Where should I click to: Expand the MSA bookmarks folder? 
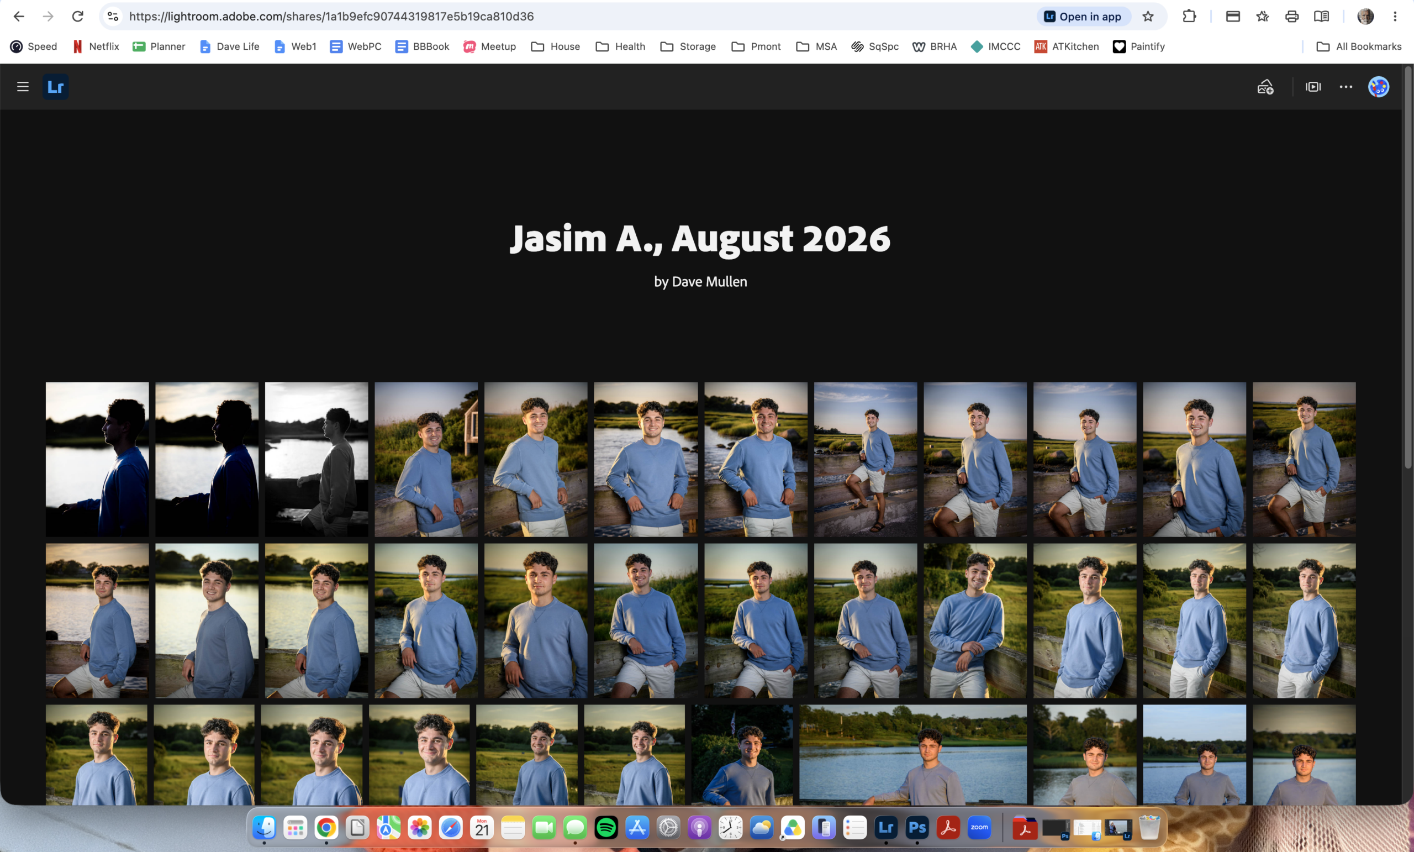[816, 46]
